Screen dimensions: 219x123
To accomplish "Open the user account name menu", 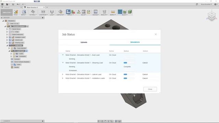I will click(206, 4).
